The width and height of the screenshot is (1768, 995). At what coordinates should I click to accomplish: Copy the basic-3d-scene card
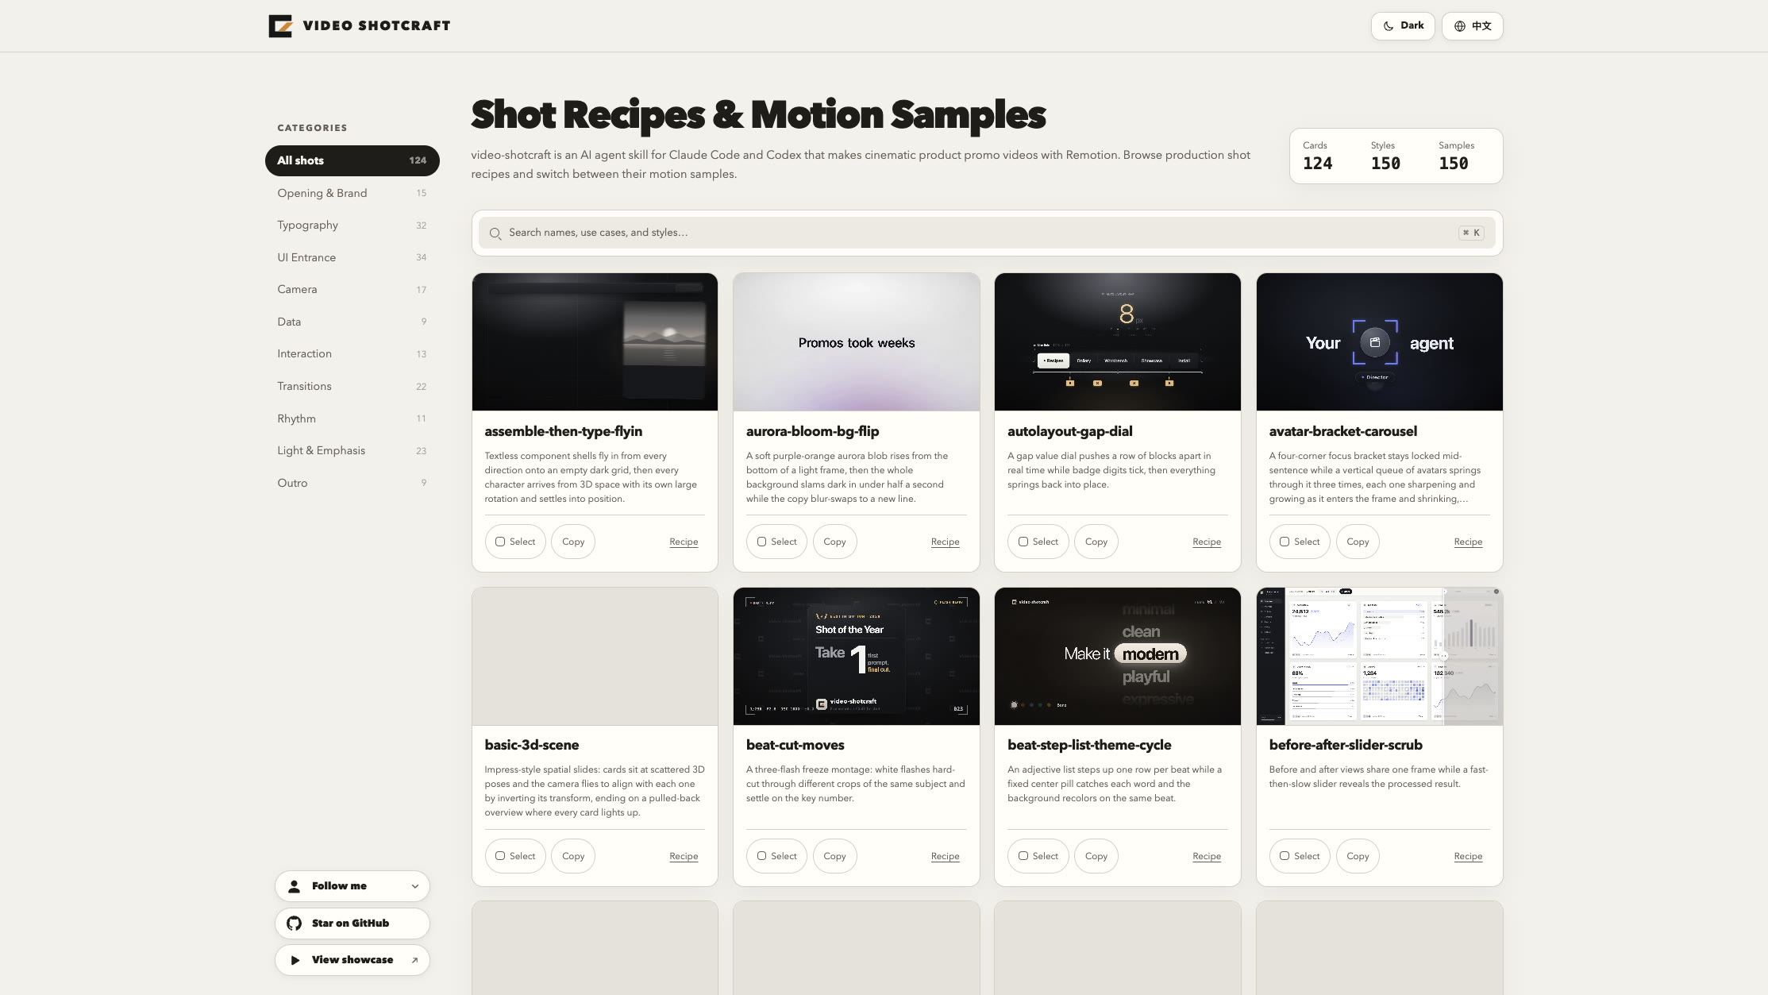click(573, 856)
